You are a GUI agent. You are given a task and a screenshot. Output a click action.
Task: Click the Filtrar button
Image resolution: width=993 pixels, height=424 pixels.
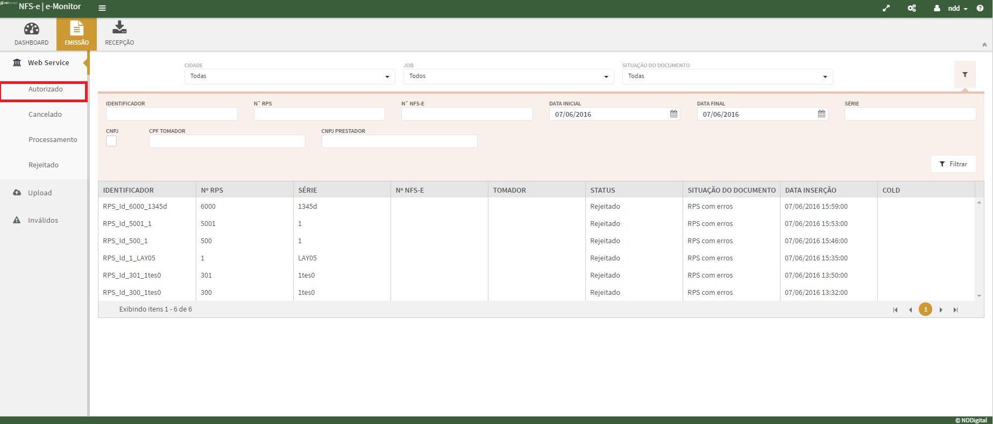coord(953,164)
